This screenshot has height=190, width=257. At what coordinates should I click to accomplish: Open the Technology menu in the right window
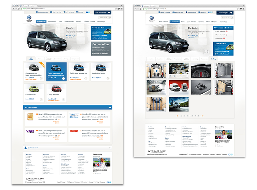223,21
